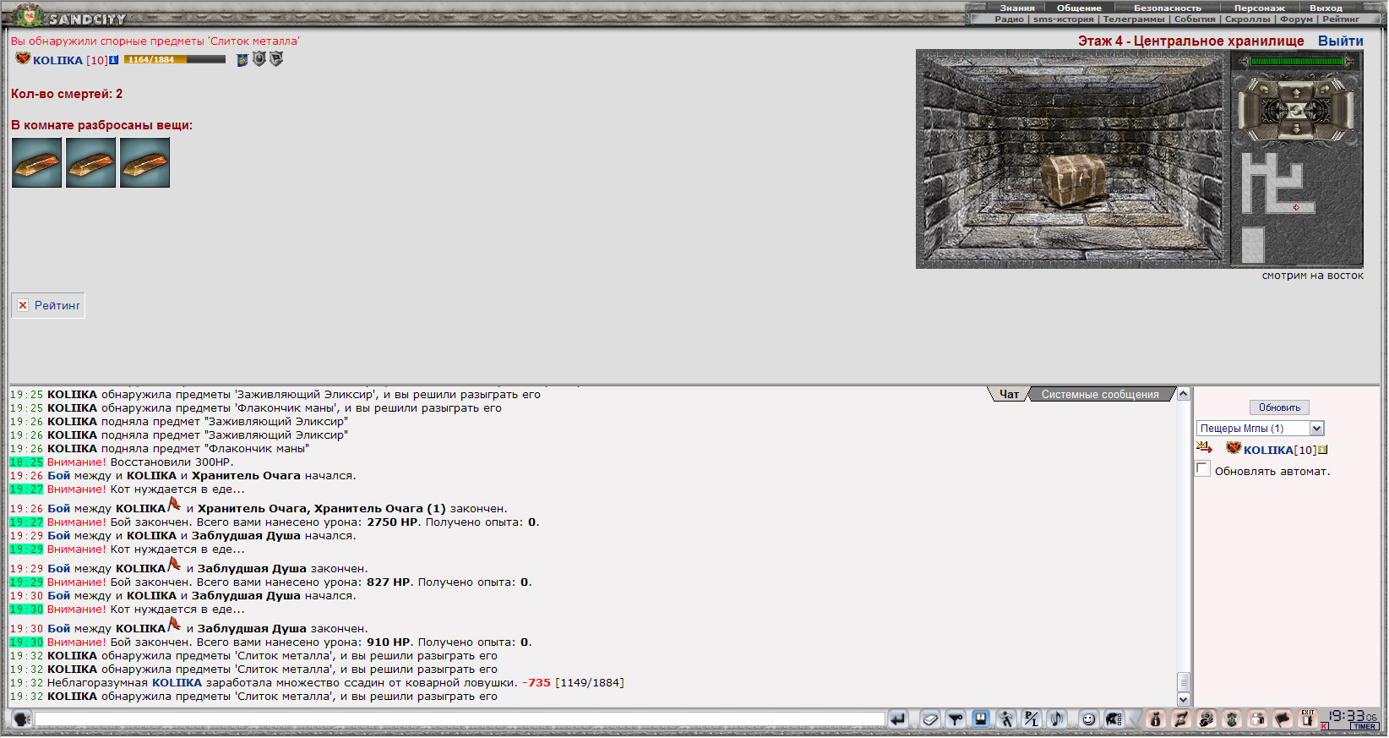
Task: Open the Общение menu
Action: [1079, 8]
